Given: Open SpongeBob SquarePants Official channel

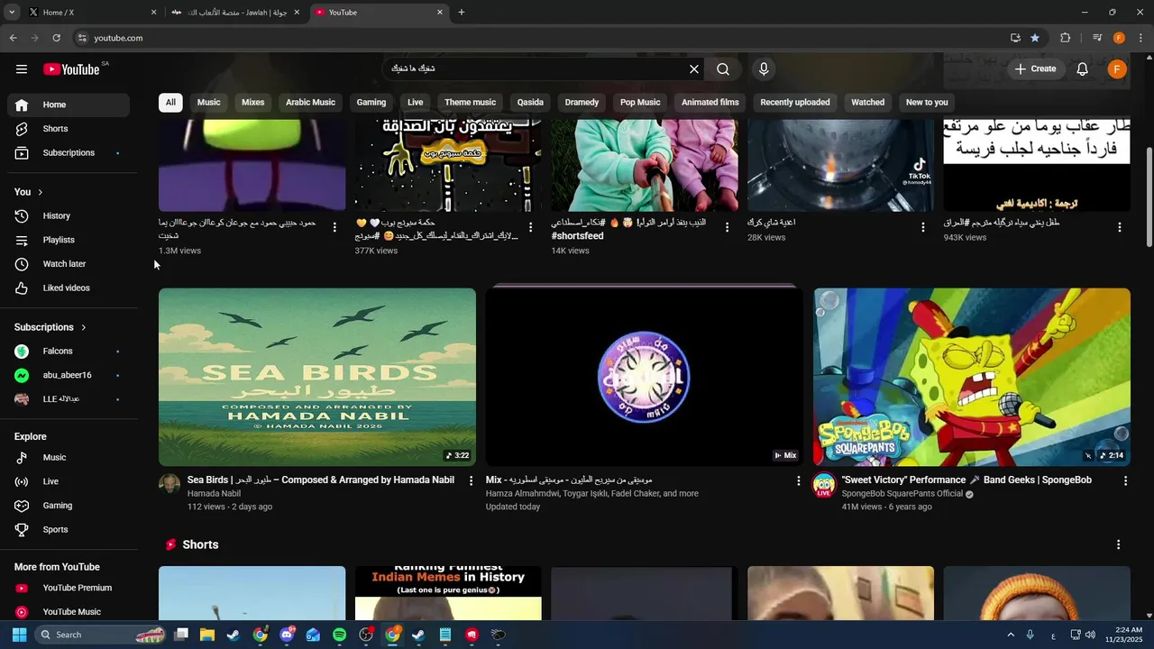Looking at the screenshot, I should click(x=902, y=494).
